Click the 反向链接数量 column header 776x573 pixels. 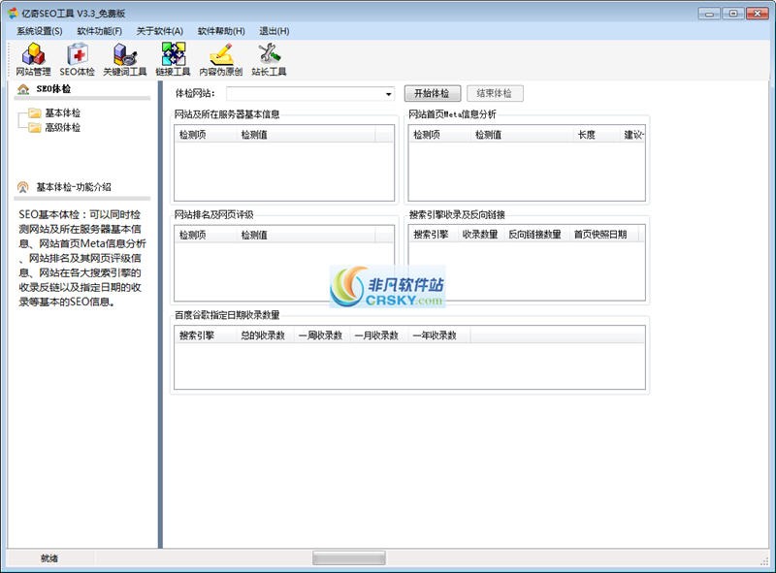[535, 235]
